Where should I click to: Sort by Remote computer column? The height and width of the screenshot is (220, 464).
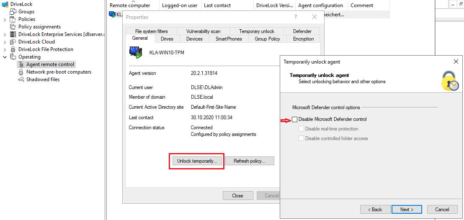(133, 5)
